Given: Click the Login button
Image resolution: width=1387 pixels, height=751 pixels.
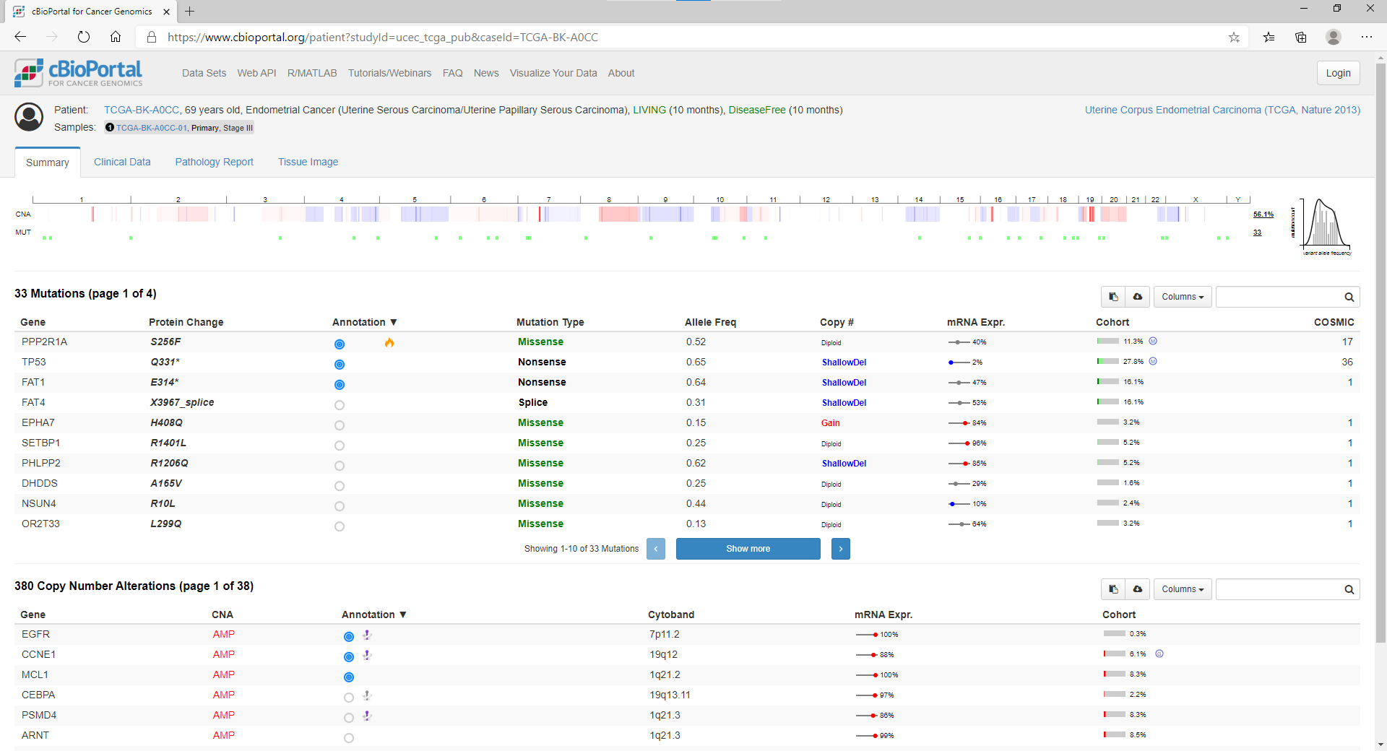Looking at the screenshot, I should 1338,73.
